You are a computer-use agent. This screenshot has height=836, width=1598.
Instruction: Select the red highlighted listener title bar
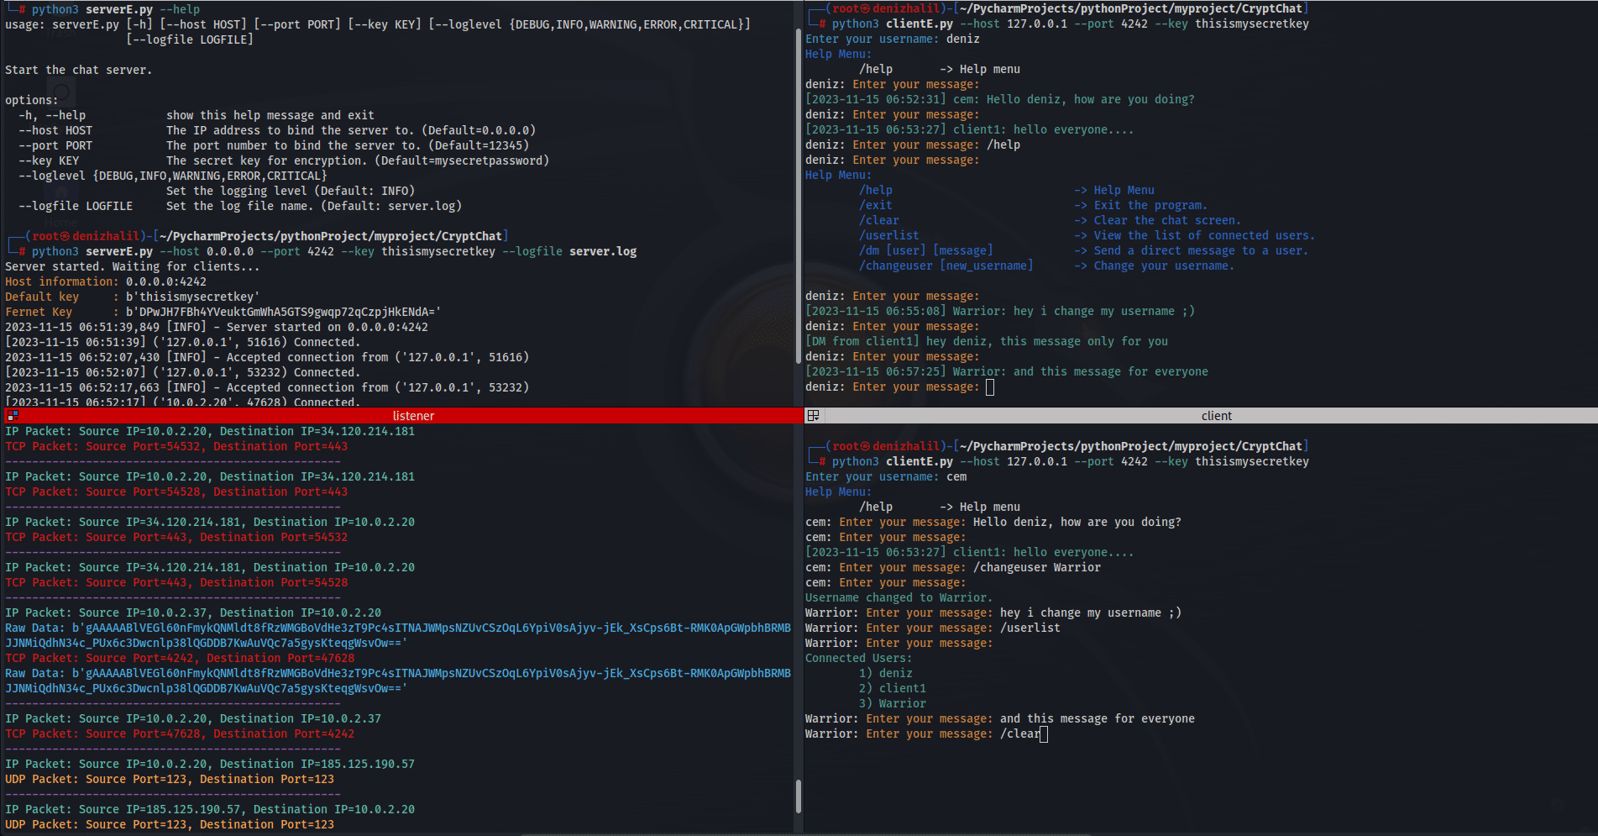click(x=413, y=415)
